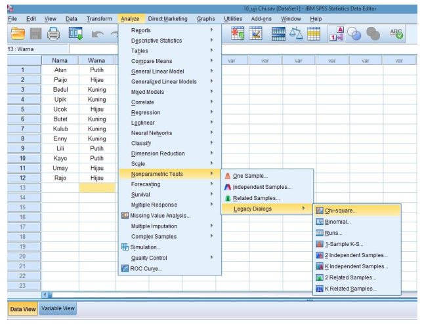Viewport: 422px width, 324px height.
Task: Choose Nonparametric Tests in Analyze menu
Action: tap(170, 174)
